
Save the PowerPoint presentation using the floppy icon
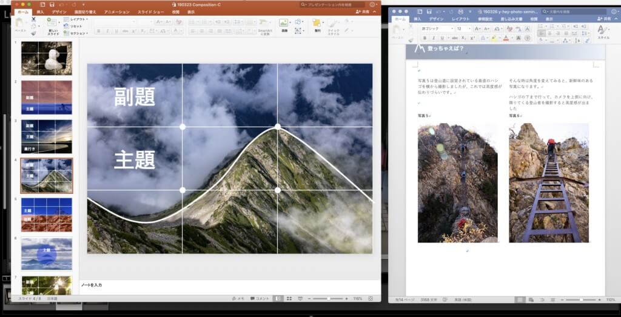click(x=52, y=4)
